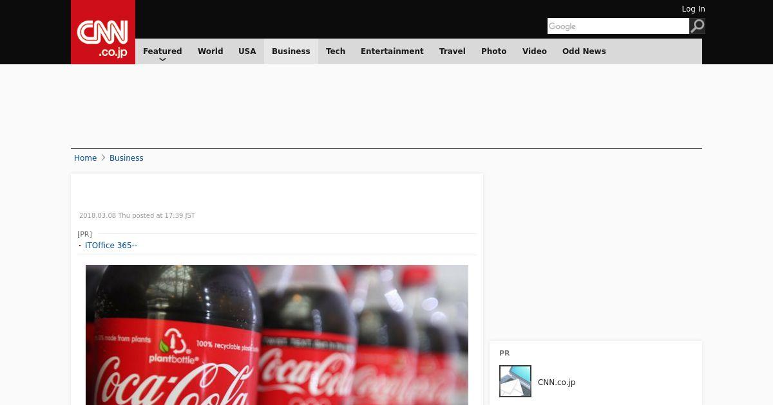
Task: Open the CNN.co.jp PR text link
Action: tap(557, 382)
